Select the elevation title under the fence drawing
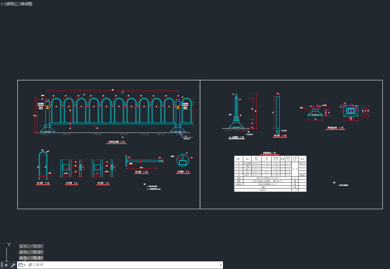The image size is (390, 269). coord(116,142)
